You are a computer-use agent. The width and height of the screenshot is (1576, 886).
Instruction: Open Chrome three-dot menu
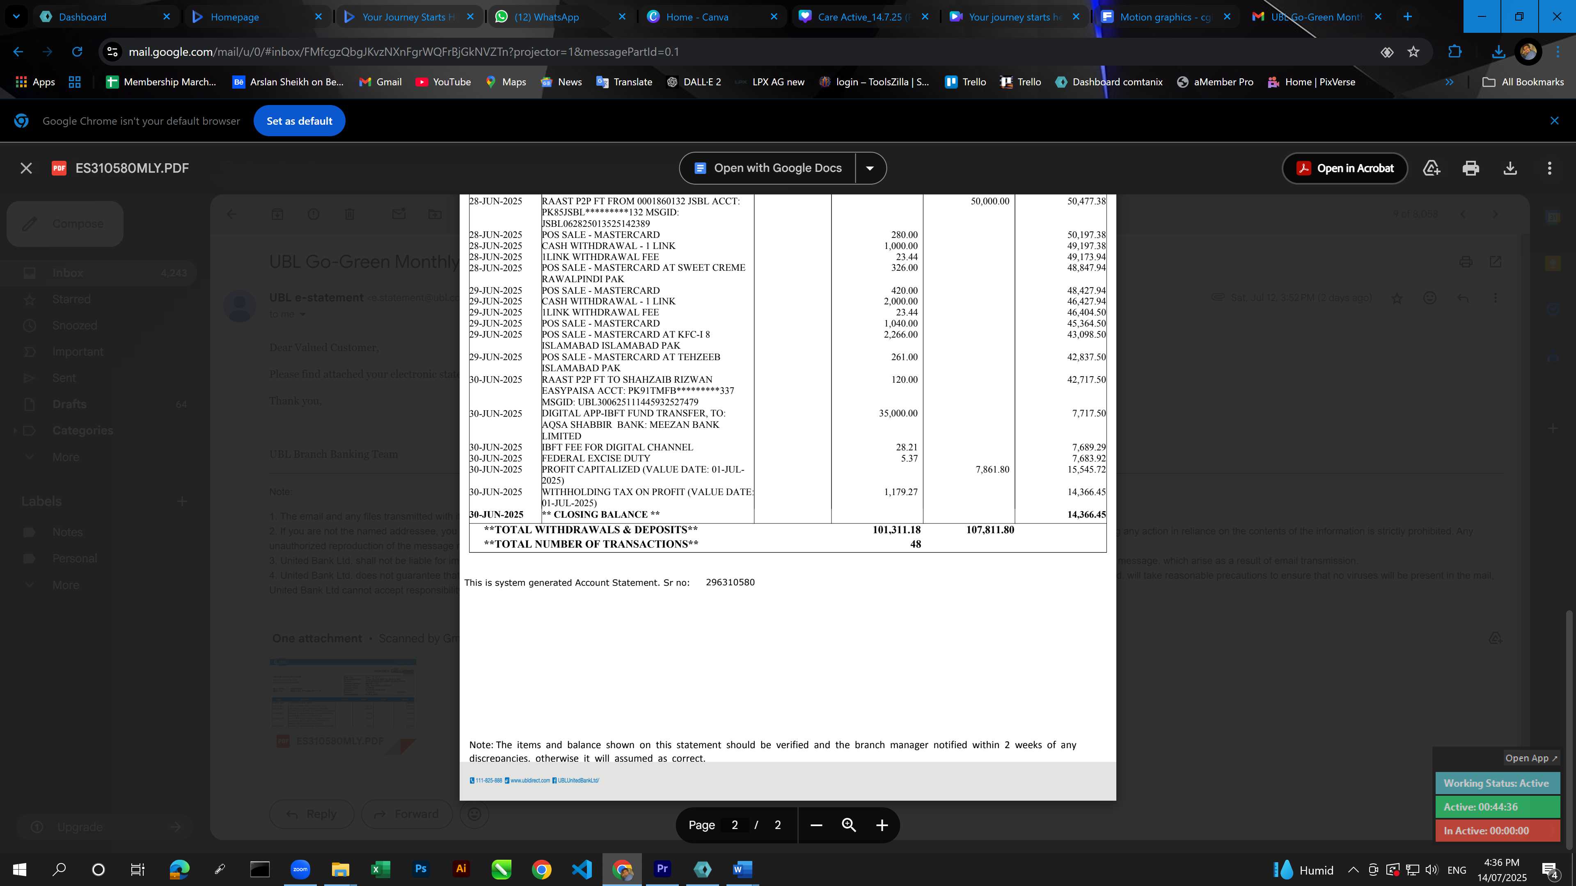(x=1558, y=52)
